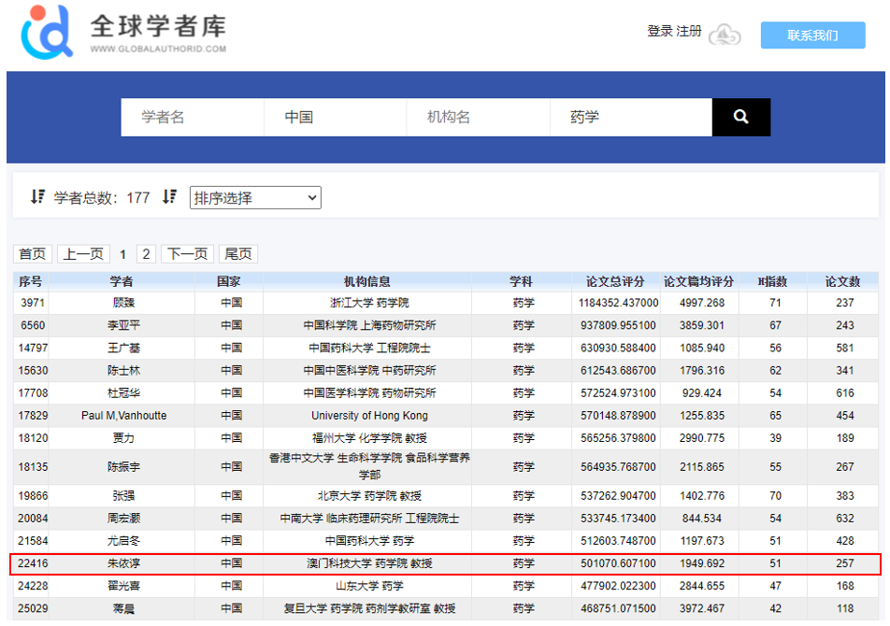Click scholar name Paul M,Vanhoutte
Image resolution: width=890 pixels, height=626 pixels.
tap(123, 416)
